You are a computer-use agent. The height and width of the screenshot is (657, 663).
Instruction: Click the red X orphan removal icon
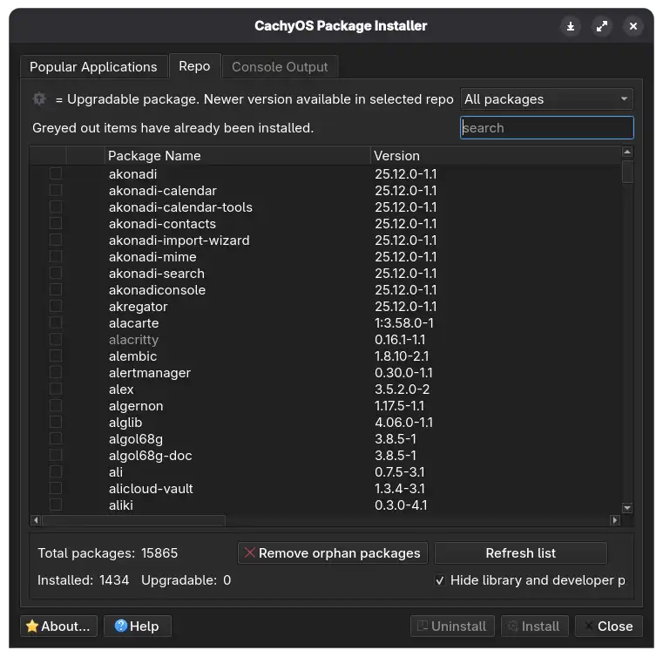click(x=250, y=552)
